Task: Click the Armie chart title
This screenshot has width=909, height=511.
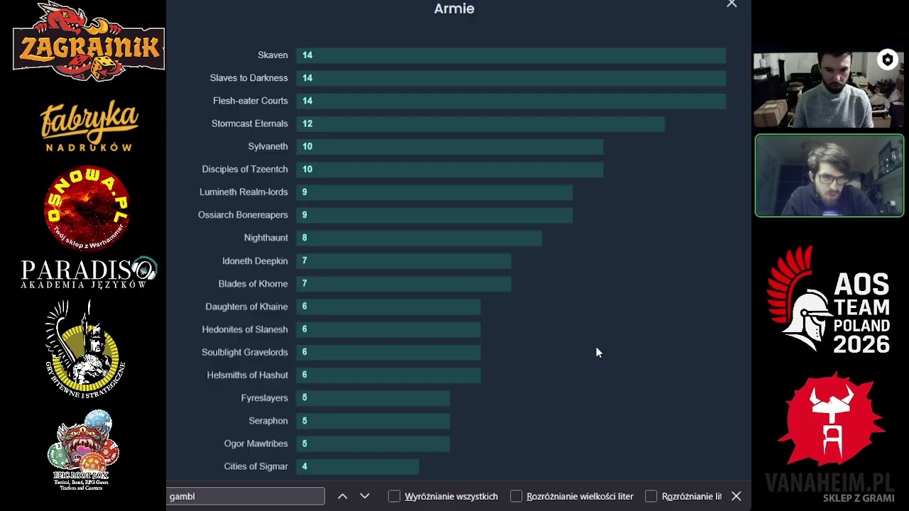Action: (454, 9)
